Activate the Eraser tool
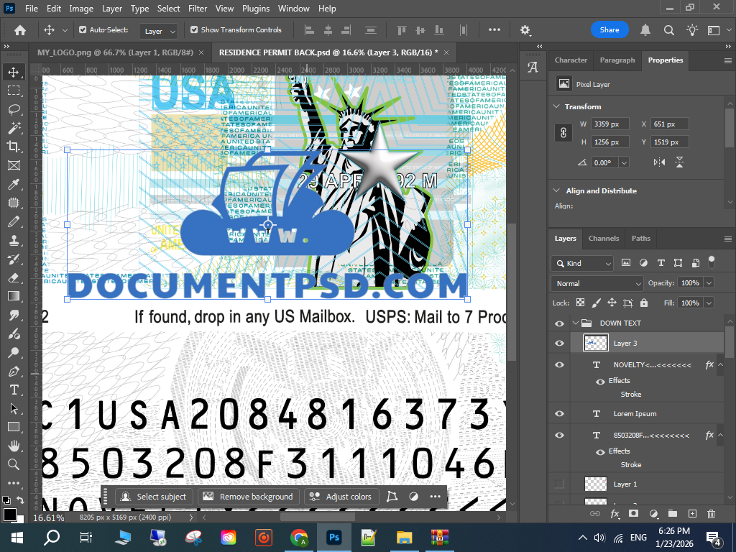This screenshot has height=552, width=736. click(13, 277)
